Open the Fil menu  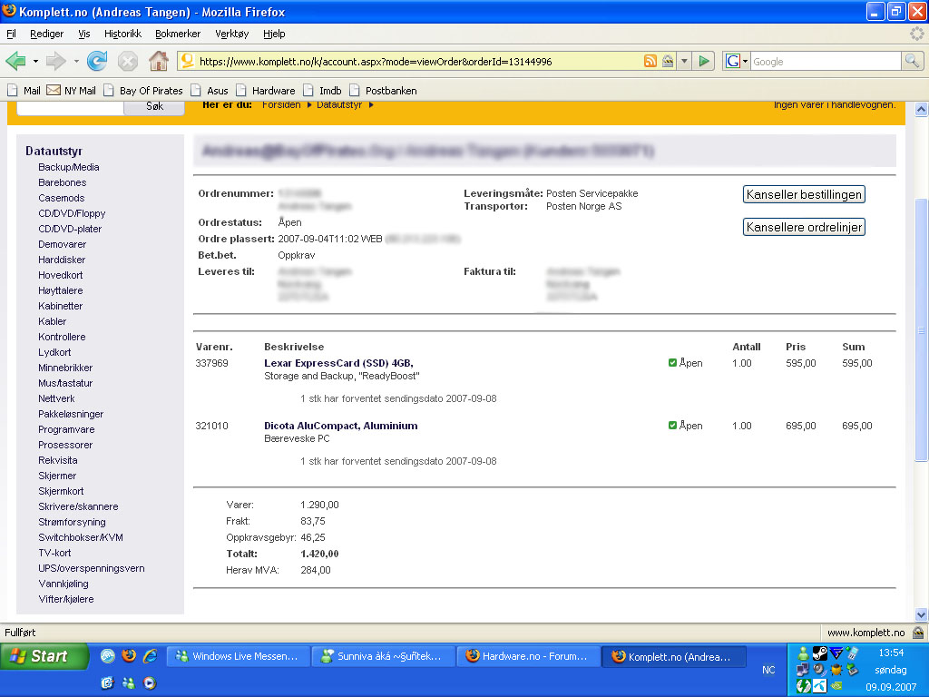click(11, 34)
